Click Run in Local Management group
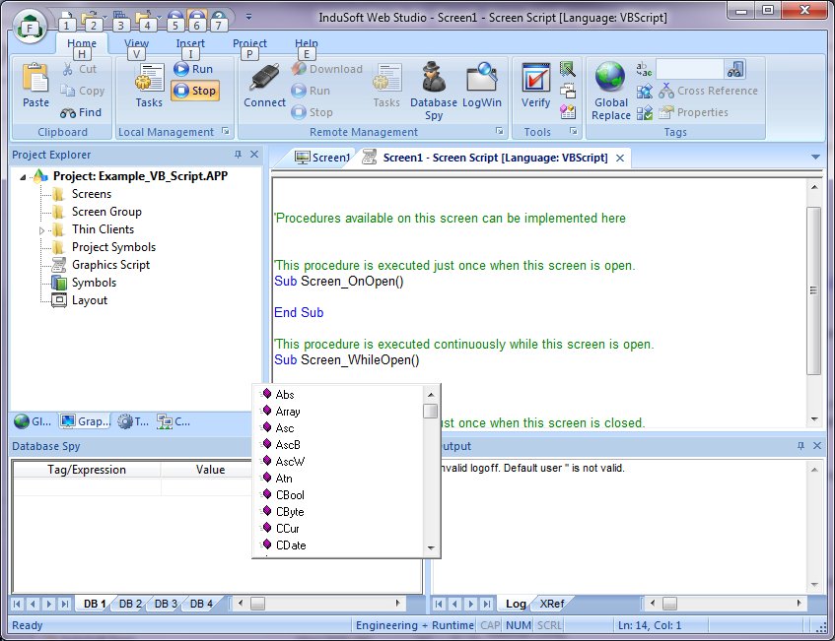835x641 pixels. pyautogui.click(x=193, y=69)
